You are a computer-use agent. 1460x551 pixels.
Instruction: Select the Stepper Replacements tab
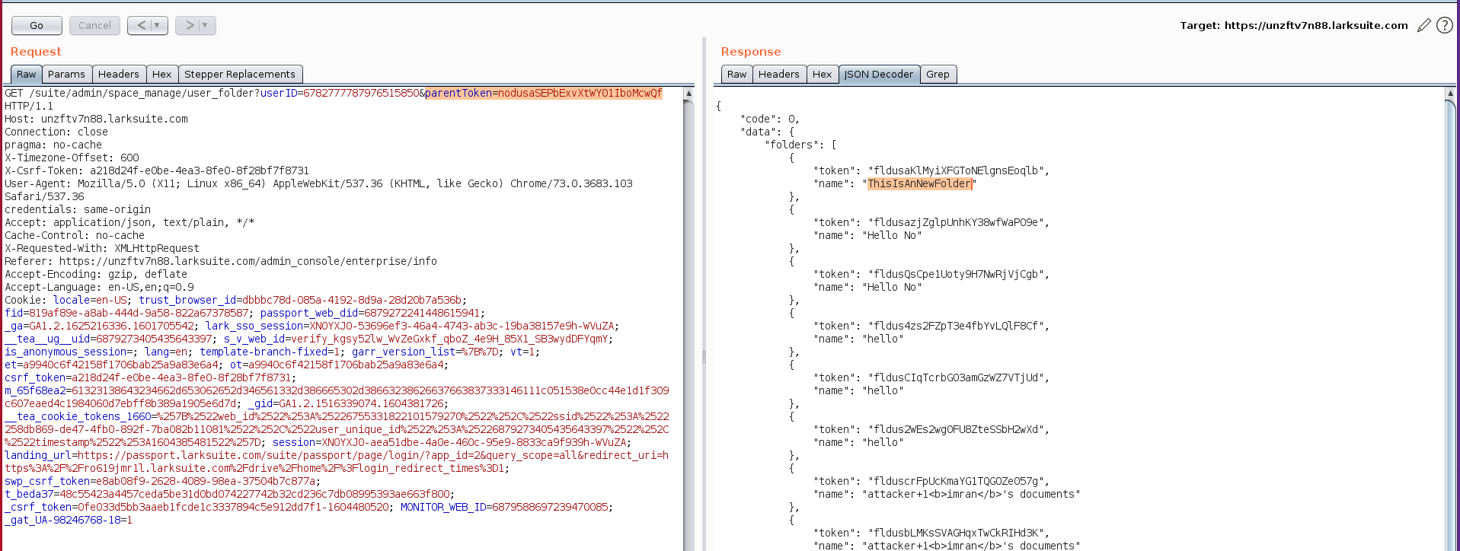239,75
